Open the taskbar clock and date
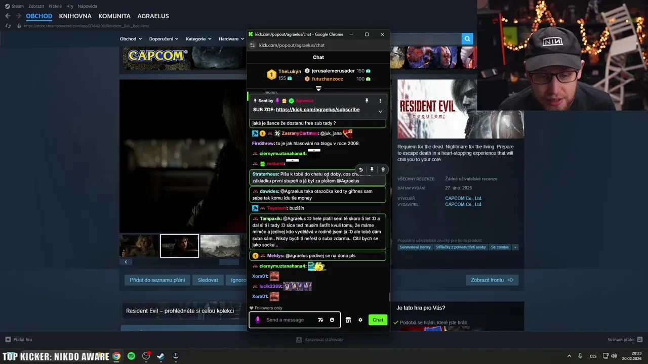This screenshot has height=364, width=648. point(632,356)
